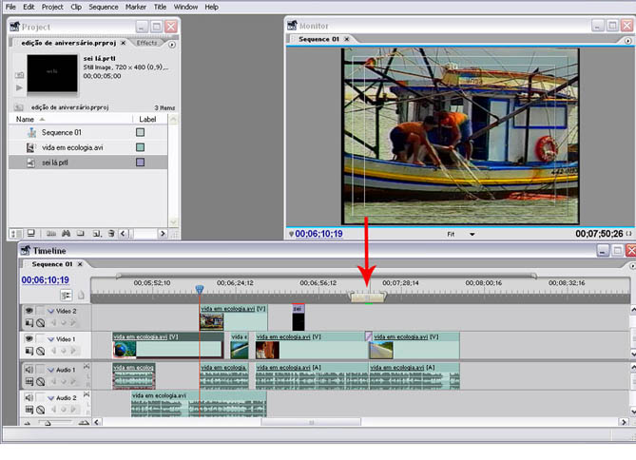Click the New Bin folder icon
Viewport: 636px width, 460px height.
pos(82,233)
